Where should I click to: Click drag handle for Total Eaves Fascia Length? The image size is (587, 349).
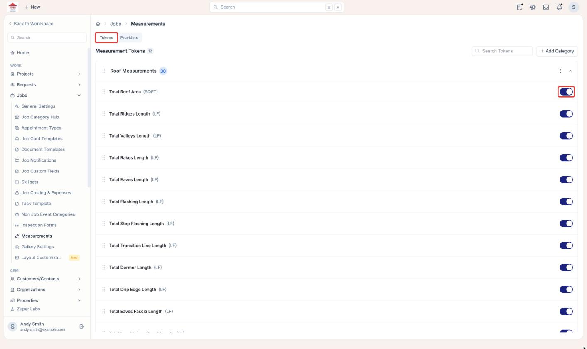tap(103, 312)
